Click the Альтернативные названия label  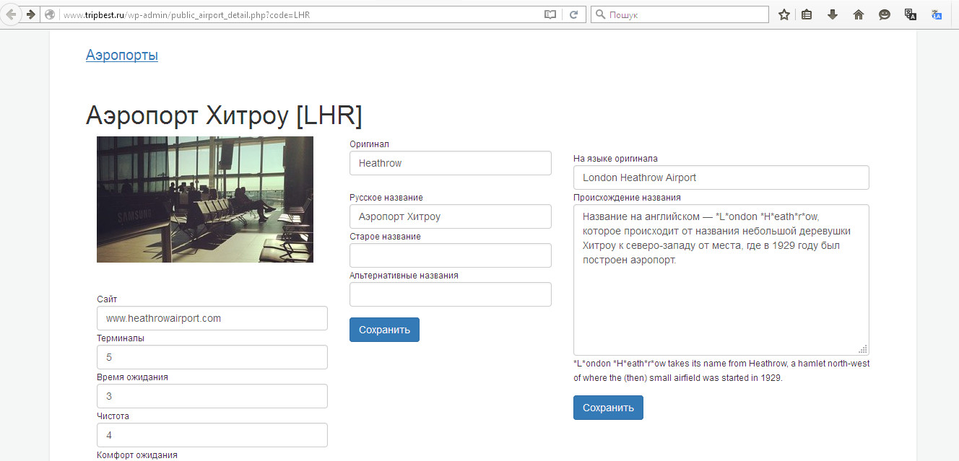point(404,276)
